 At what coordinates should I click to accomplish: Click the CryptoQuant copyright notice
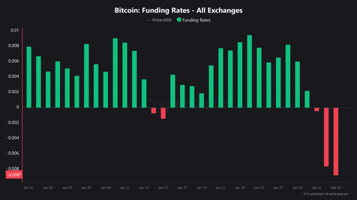pos(326,194)
